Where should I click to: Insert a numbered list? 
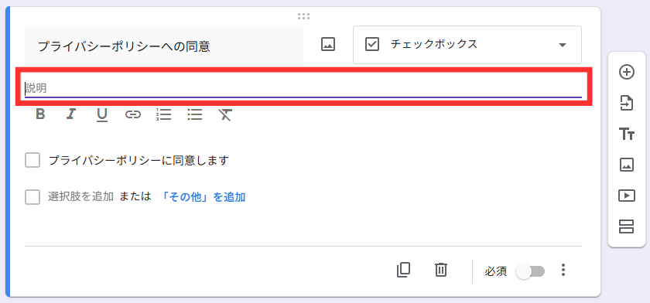coord(164,114)
